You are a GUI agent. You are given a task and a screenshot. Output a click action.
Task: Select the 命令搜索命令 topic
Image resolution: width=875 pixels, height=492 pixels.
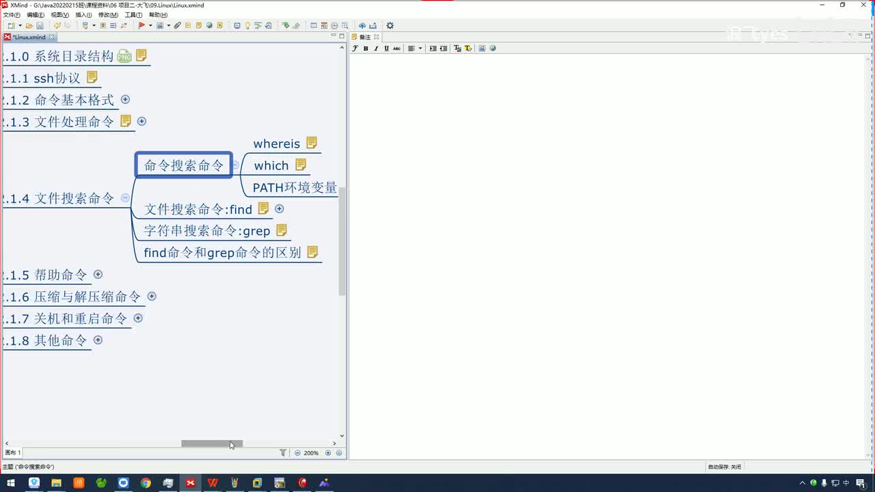click(184, 165)
